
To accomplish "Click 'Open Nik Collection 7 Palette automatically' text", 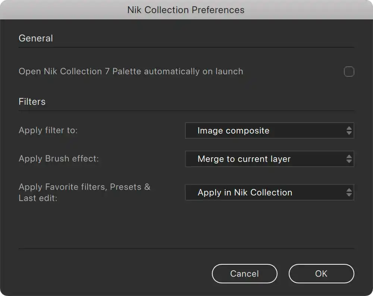I will [x=109, y=71].
